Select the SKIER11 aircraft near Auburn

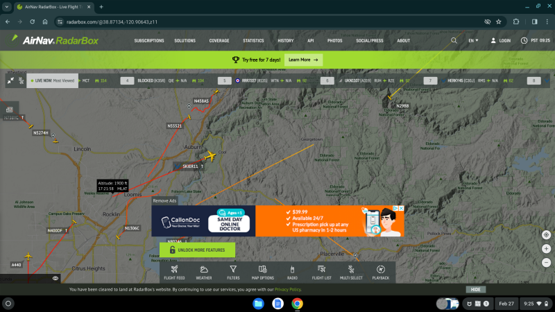click(x=211, y=155)
